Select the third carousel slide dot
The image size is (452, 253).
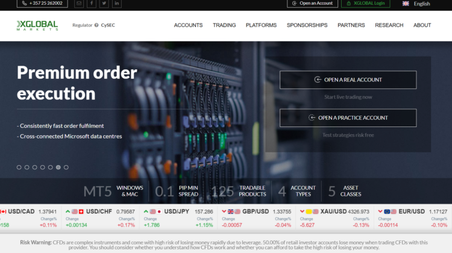[34, 167]
